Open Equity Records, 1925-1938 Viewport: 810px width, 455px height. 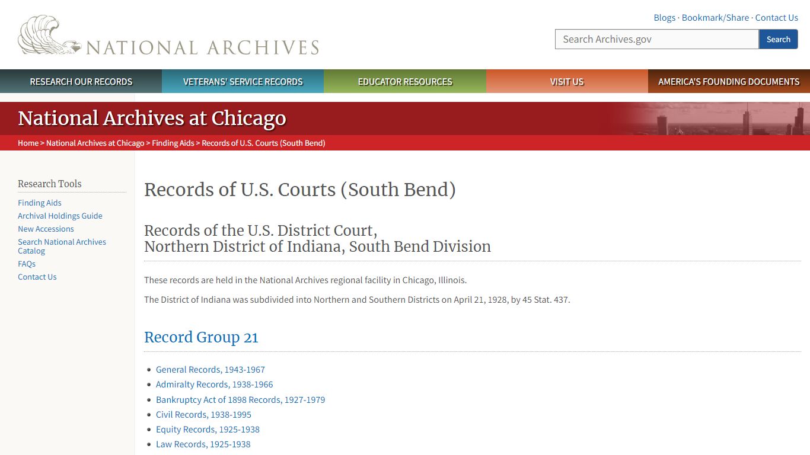pos(208,429)
